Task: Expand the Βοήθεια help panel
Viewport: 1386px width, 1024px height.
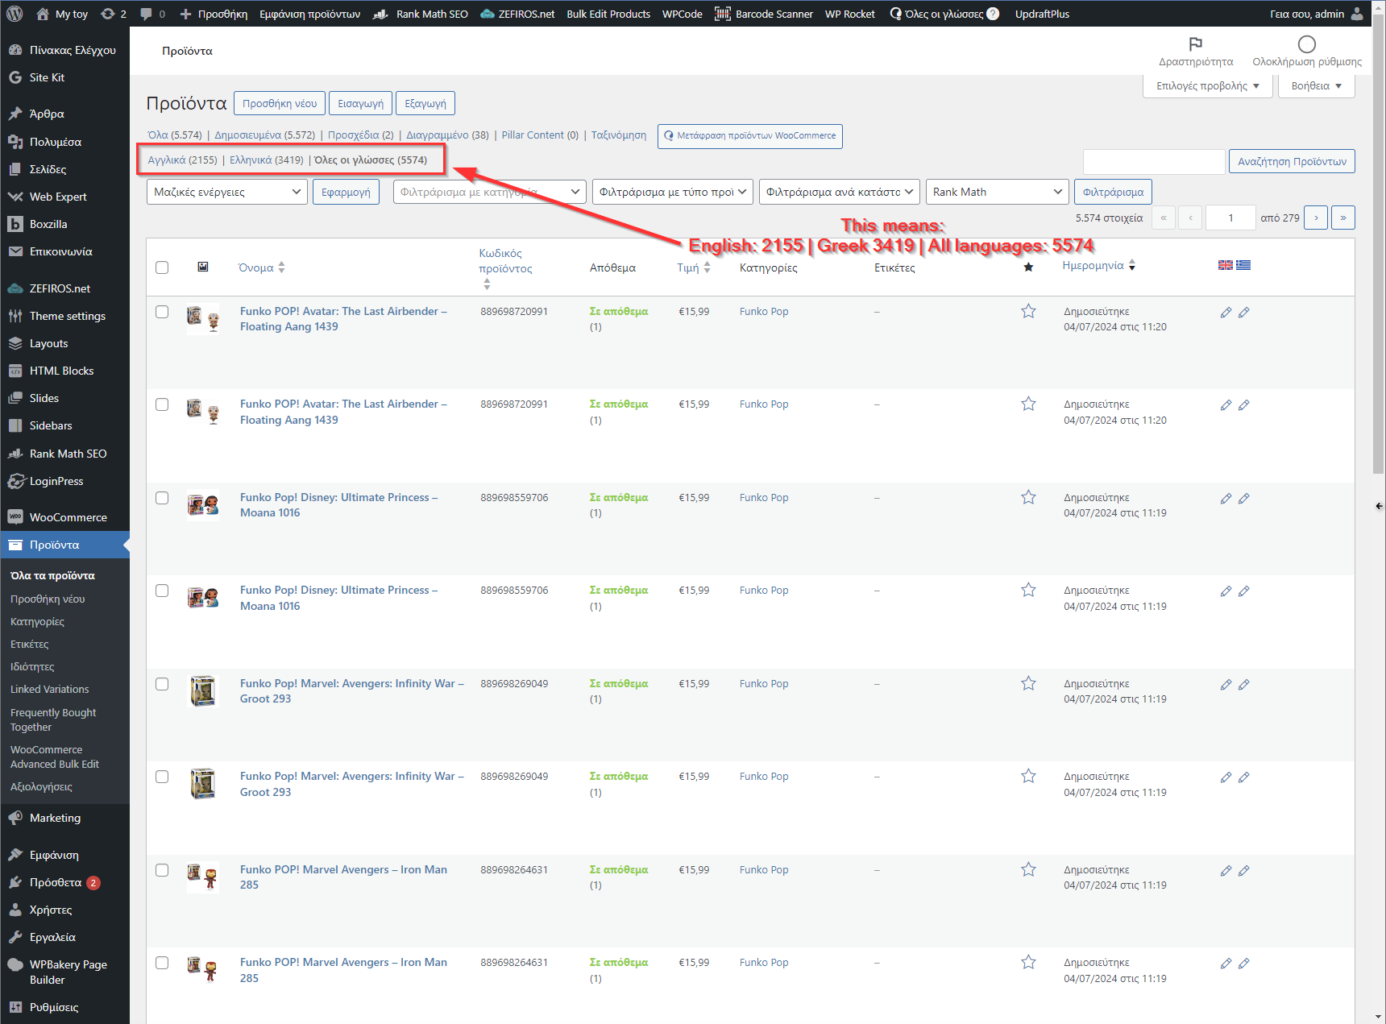Action: [1317, 86]
